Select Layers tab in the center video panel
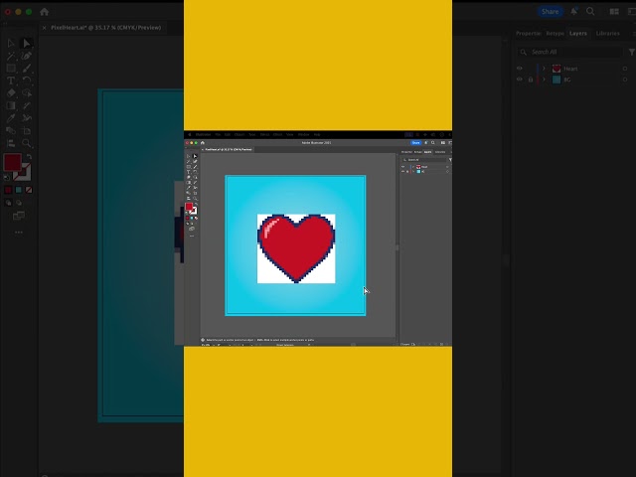The height and width of the screenshot is (477, 636). (428, 152)
